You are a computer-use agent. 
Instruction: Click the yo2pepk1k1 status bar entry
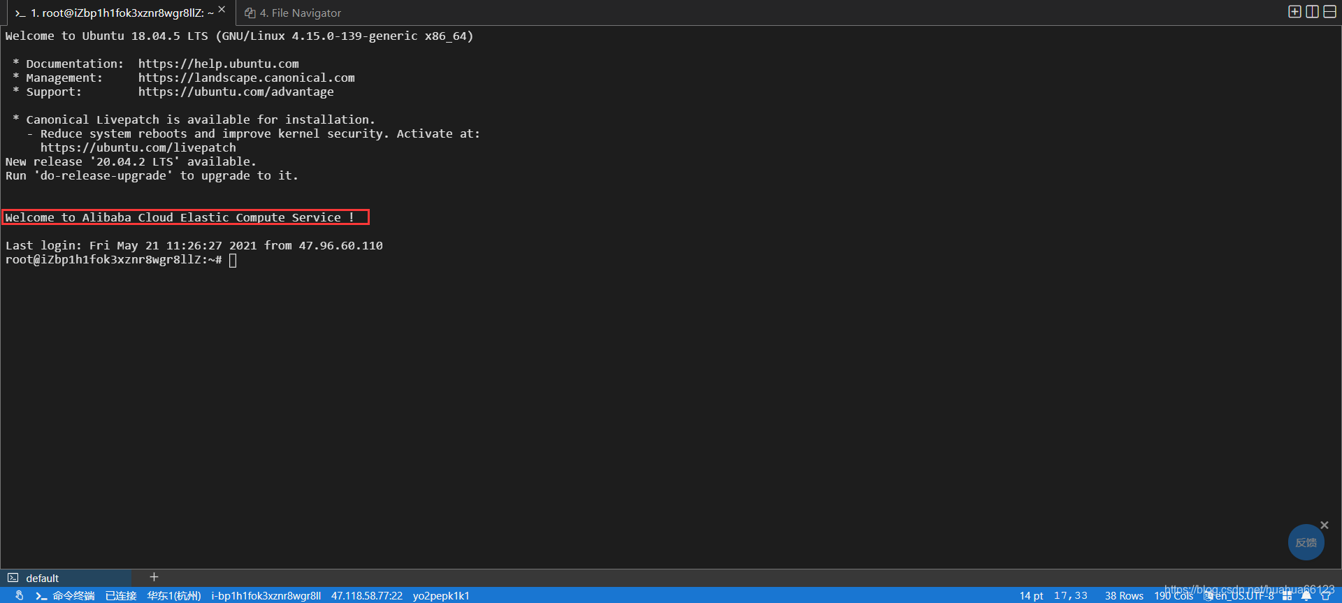click(x=441, y=595)
